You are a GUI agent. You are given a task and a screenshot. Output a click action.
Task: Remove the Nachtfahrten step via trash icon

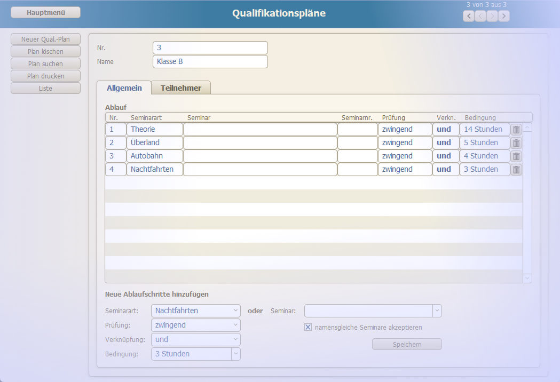click(x=516, y=169)
